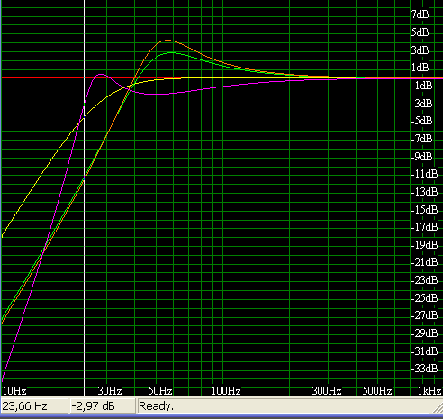
Task: Click the 300Hz axis label
Action: coord(327,391)
